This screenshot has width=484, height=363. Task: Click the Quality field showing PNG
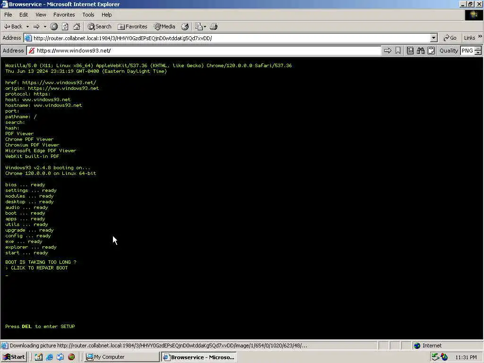467,51
